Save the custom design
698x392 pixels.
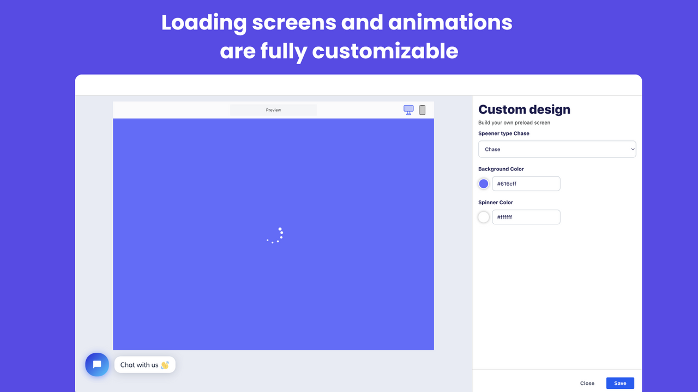(x=620, y=383)
